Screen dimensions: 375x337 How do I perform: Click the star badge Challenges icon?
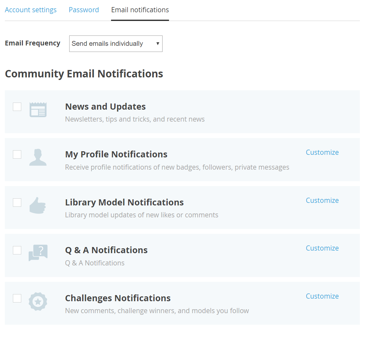38,302
